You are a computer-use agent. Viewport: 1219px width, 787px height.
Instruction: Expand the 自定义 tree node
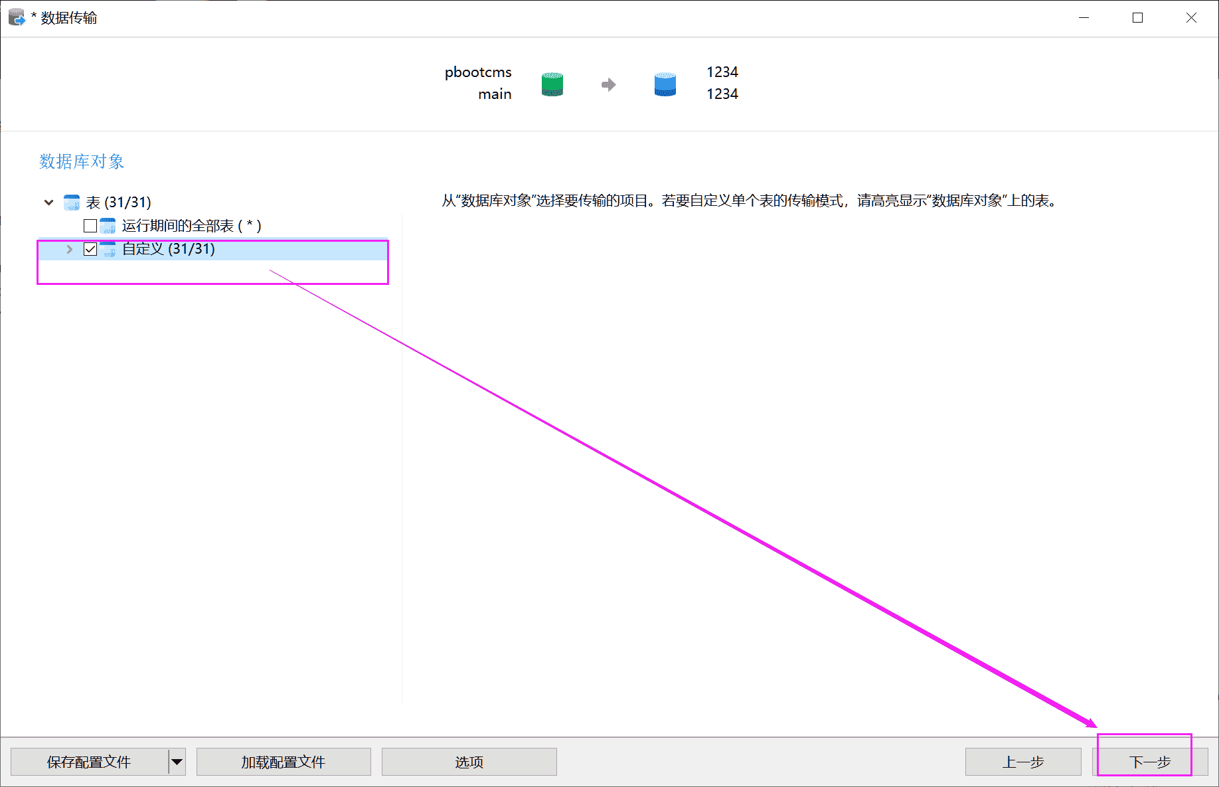(69, 249)
